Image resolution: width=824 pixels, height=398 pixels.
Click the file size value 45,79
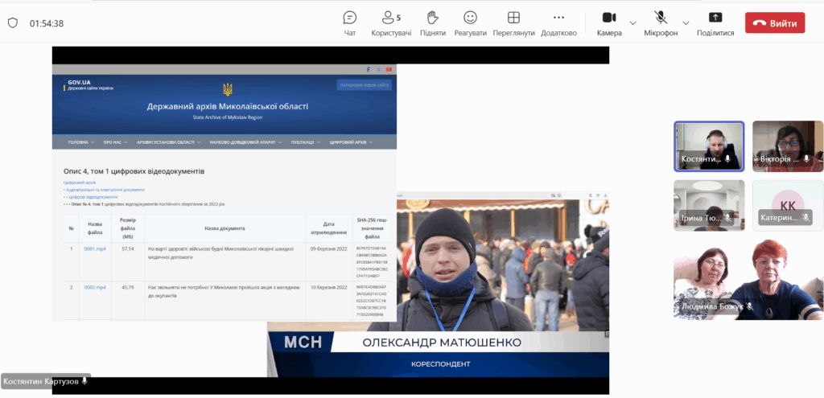(128, 287)
